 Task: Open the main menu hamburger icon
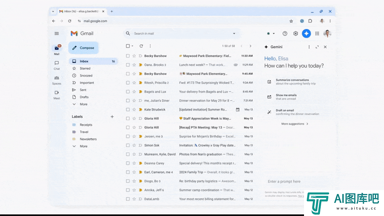(56, 34)
